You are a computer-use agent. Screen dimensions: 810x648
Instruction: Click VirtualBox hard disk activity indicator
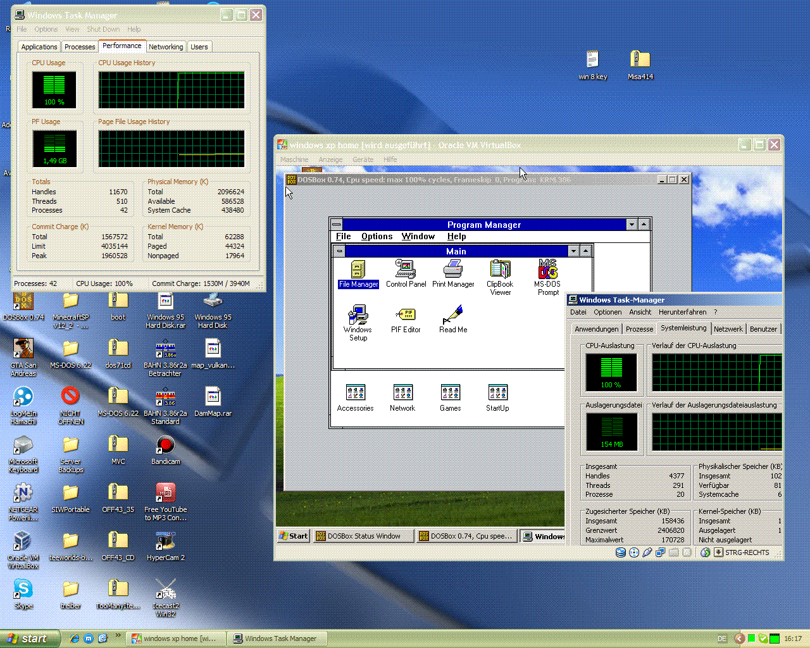621,552
